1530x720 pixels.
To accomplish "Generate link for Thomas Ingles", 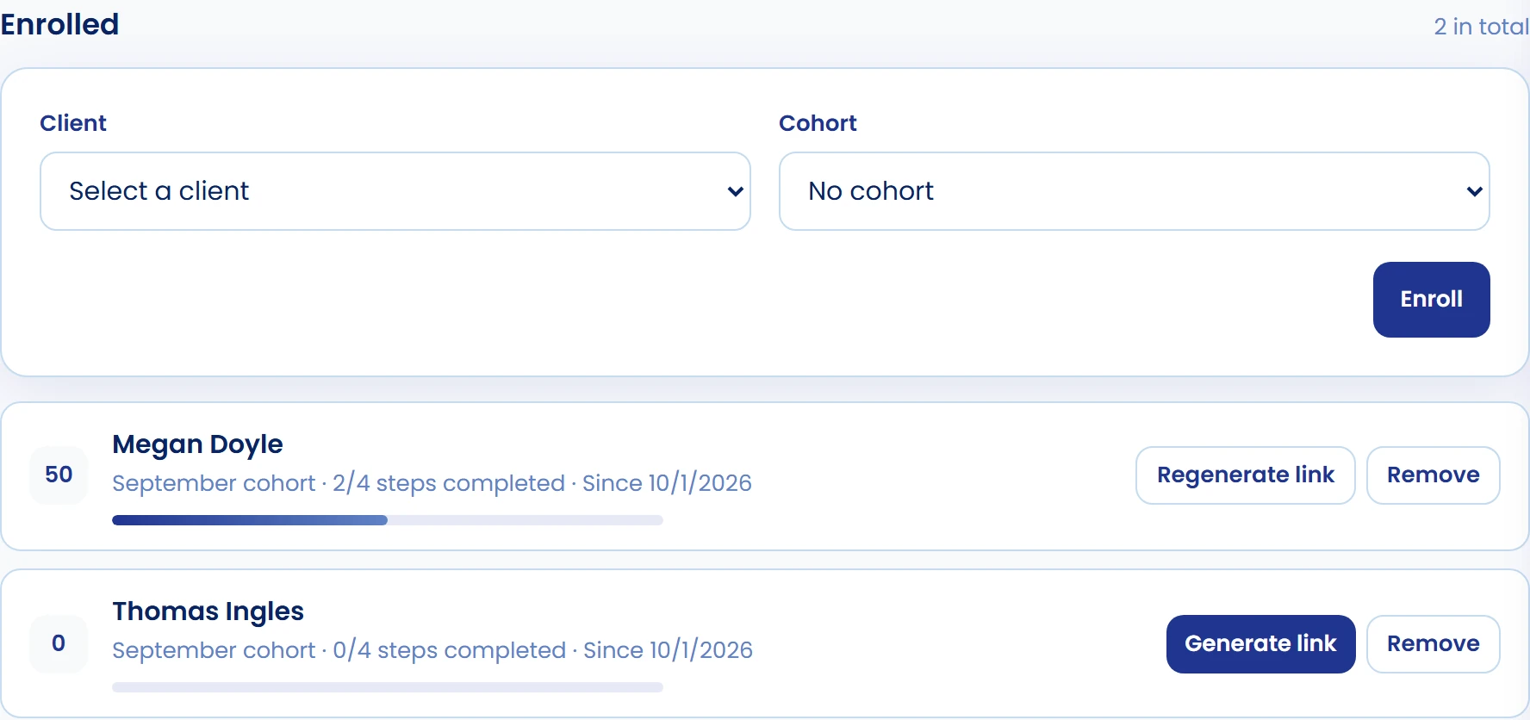I will tap(1260, 644).
